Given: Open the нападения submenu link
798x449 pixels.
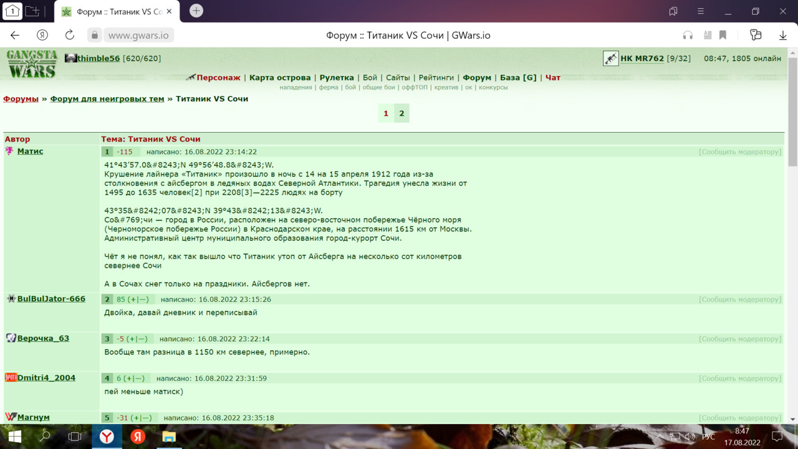Looking at the screenshot, I should 296,87.
